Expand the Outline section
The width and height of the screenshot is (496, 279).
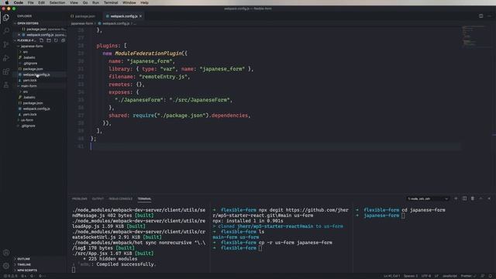(40, 259)
